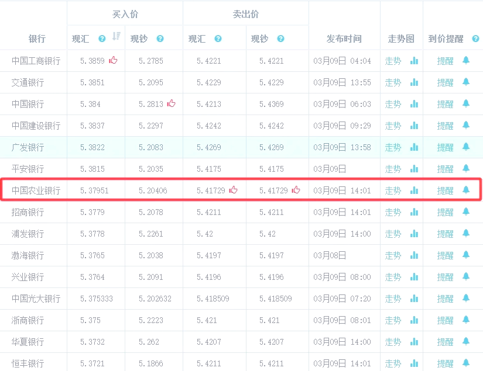This screenshot has height=371, width=483.
Task: Click bell icon for 广发银行 alert
Action: coord(466,147)
